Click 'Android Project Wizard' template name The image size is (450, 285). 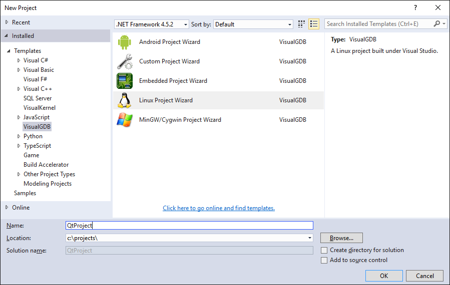click(170, 42)
